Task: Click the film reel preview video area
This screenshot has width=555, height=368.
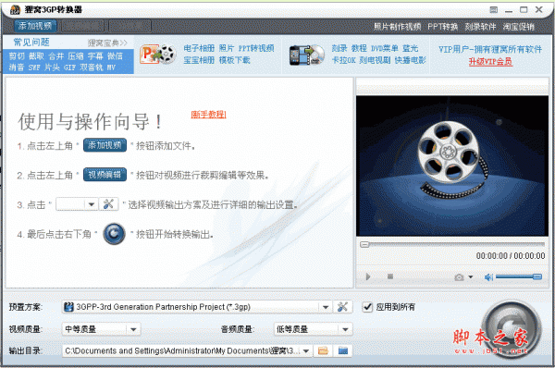Action: coord(452,166)
